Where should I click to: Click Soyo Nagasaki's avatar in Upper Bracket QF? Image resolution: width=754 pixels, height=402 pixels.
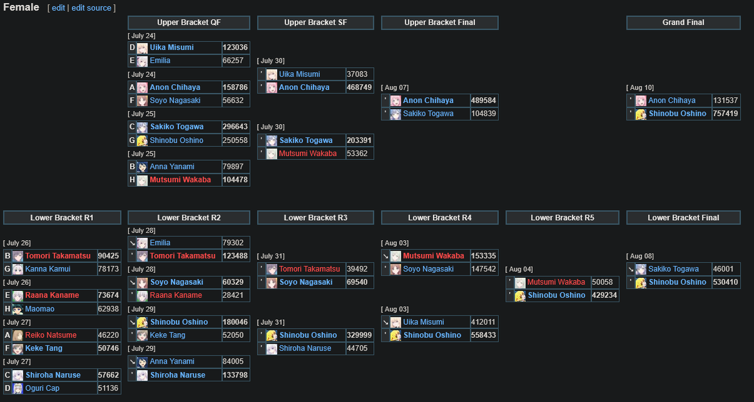(x=143, y=100)
